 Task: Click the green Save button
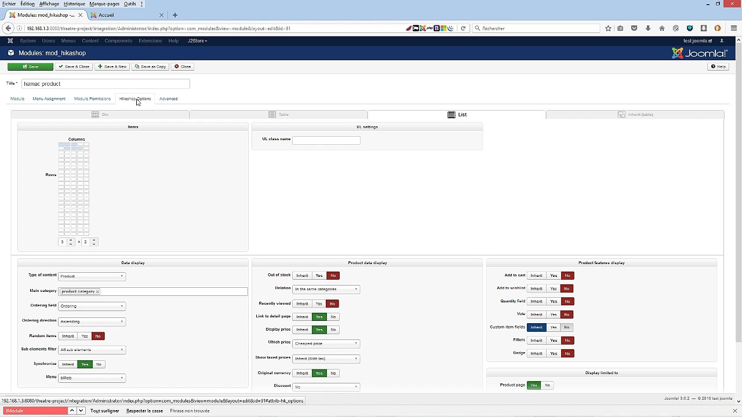[x=30, y=67]
